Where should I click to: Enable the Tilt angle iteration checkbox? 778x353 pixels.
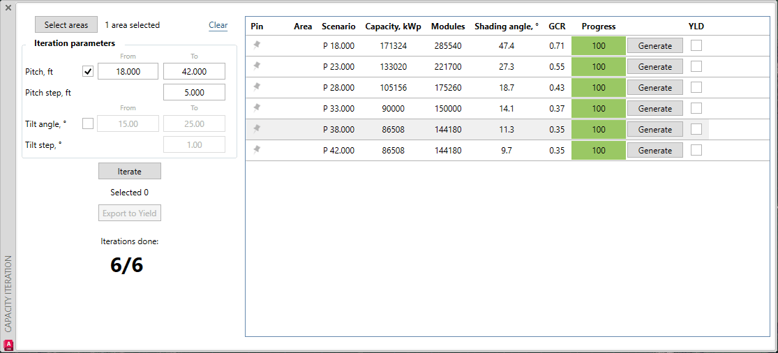click(88, 123)
